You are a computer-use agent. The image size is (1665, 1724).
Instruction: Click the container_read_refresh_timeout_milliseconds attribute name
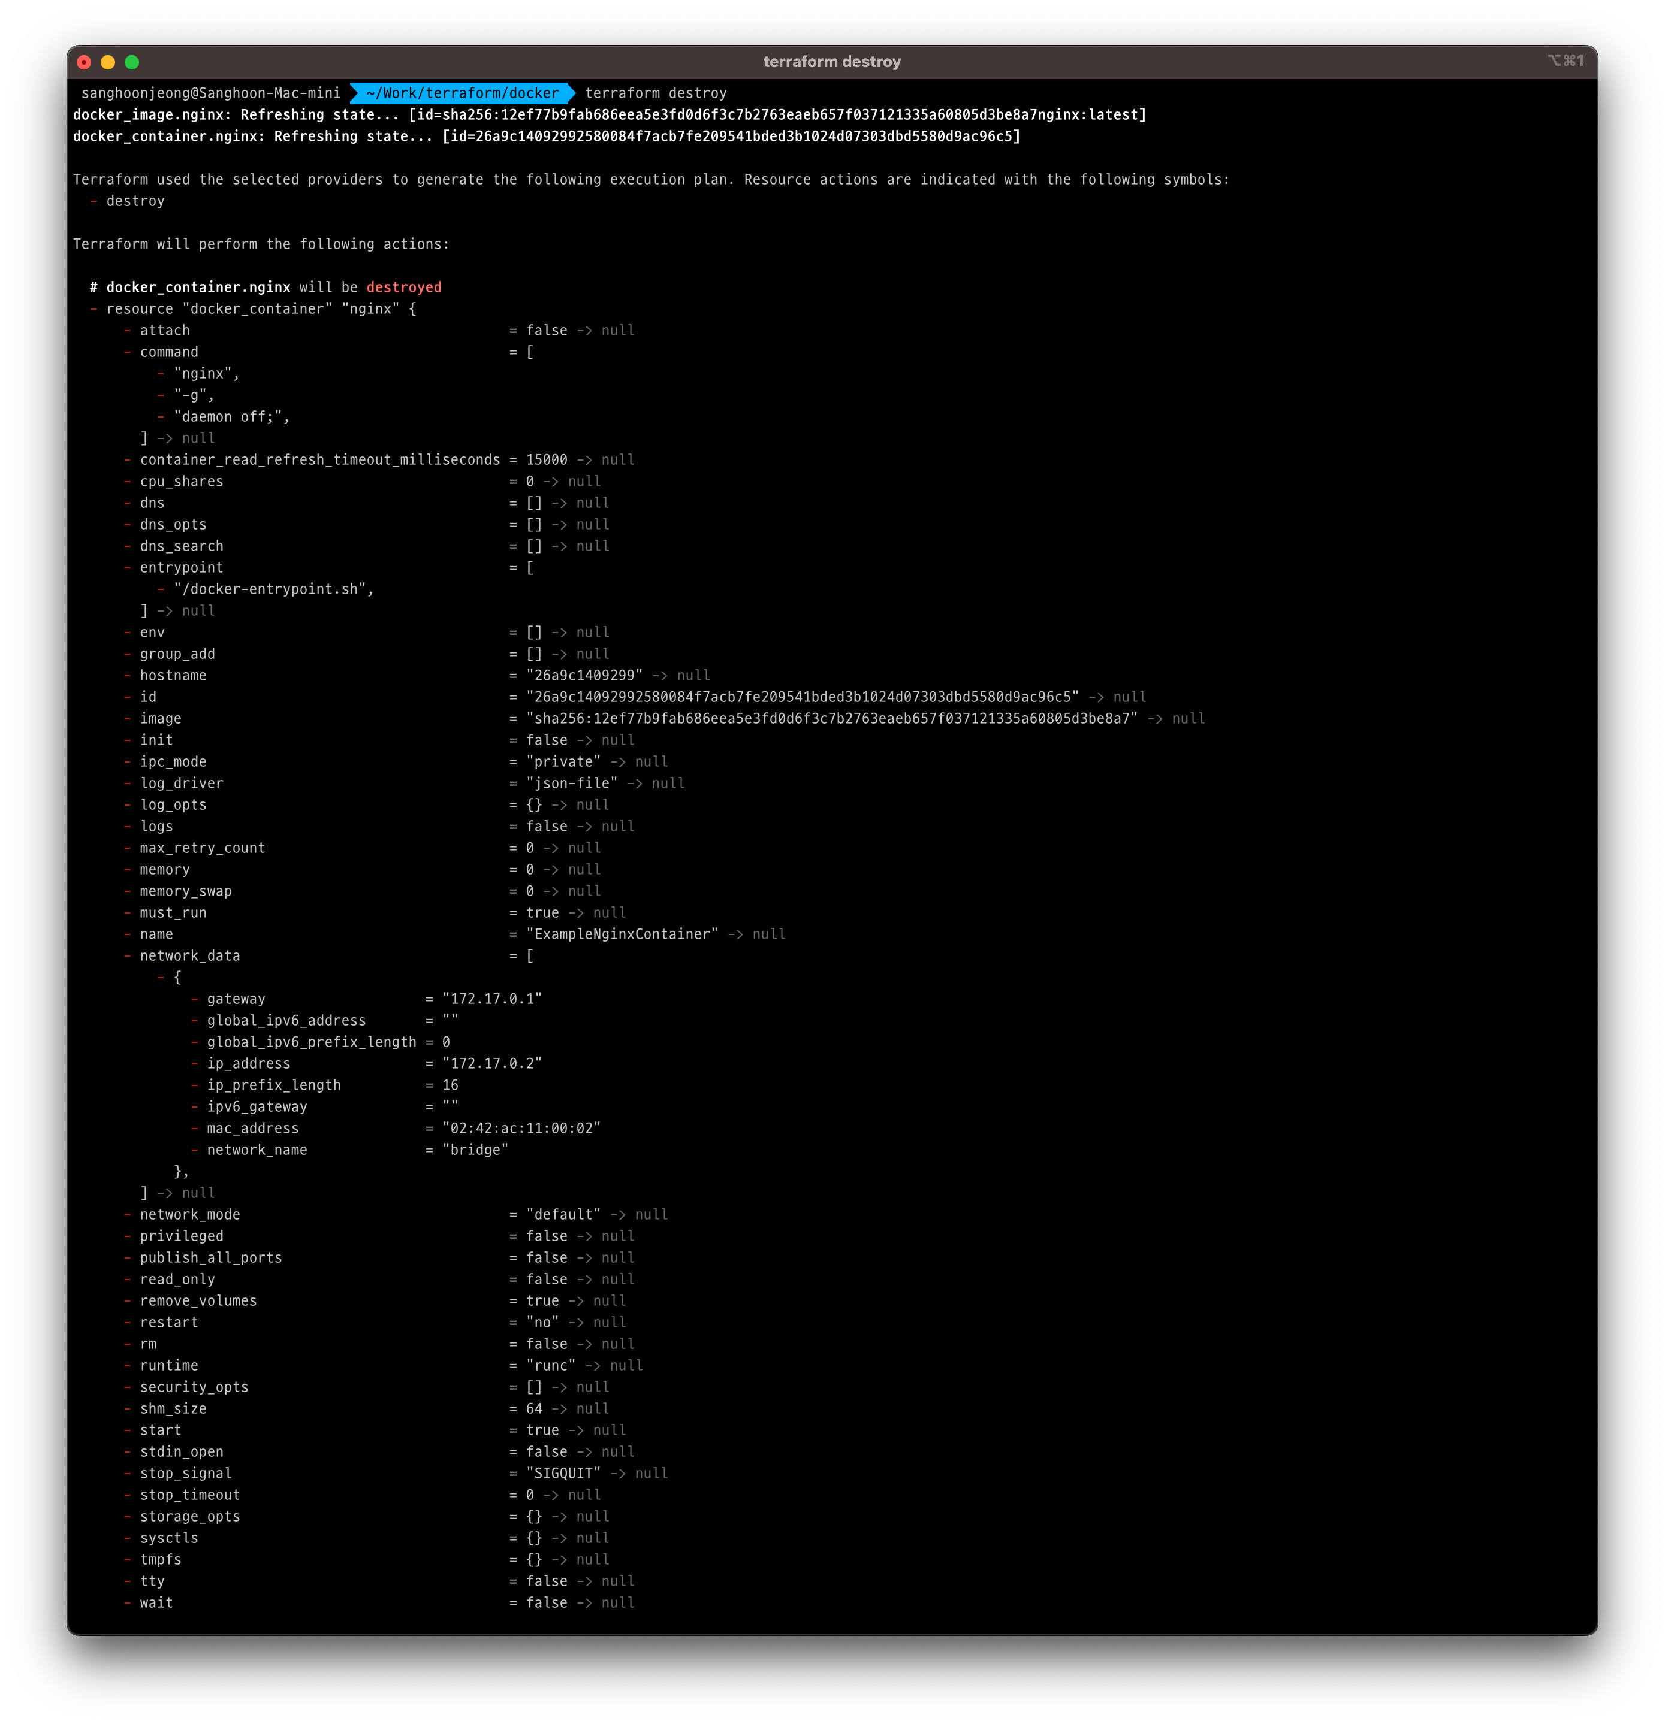click(x=319, y=460)
